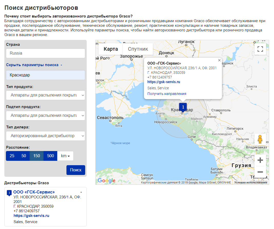This screenshot has height=229, width=274.
Task: Click the Samsun label on map
Action: (x=147, y=178)
